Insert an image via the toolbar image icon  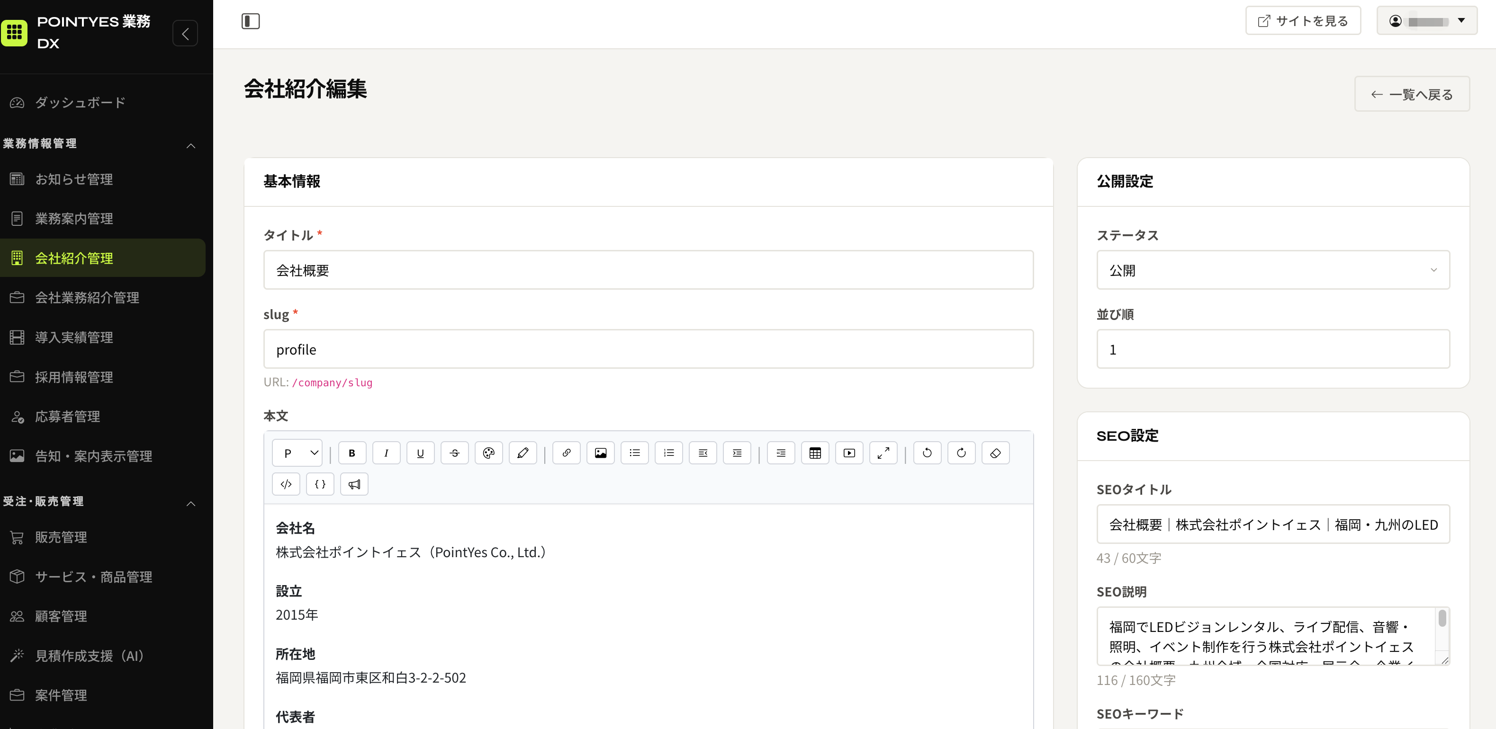[x=601, y=453]
